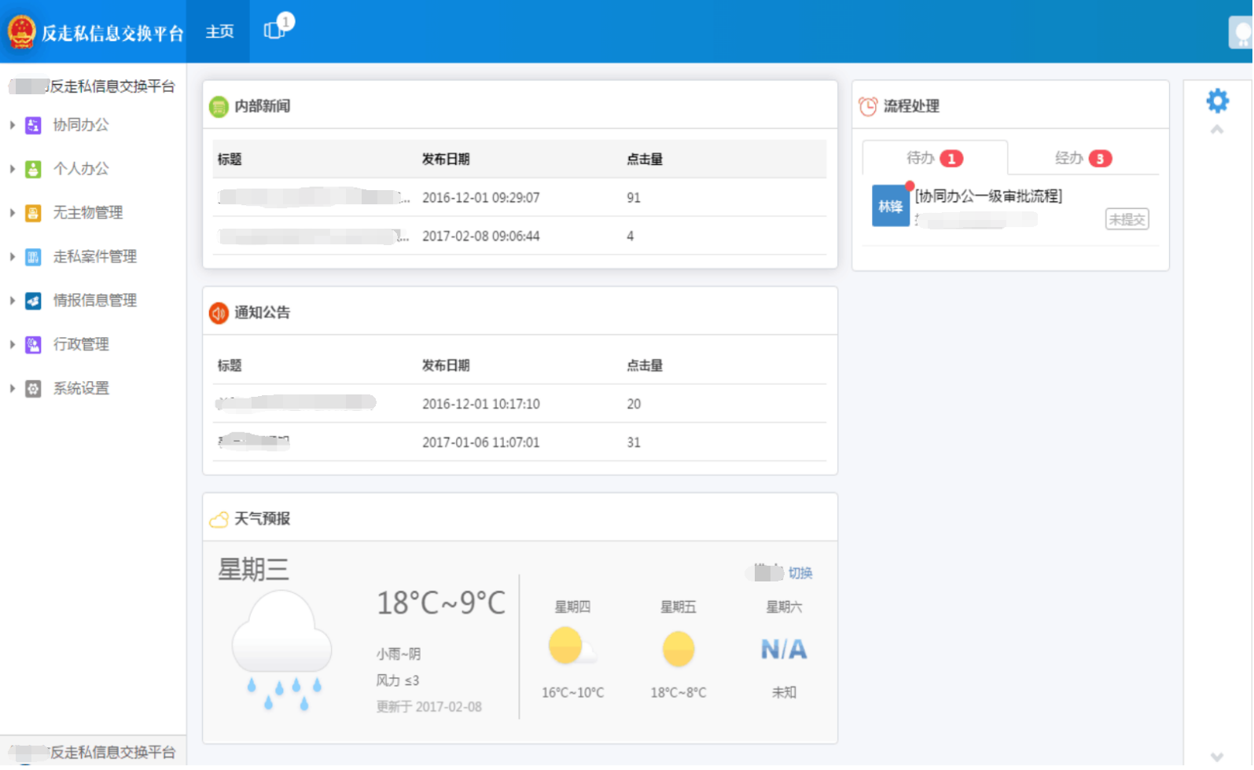The height and width of the screenshot is (770, 1254).
Task: Expand the 协同办公 tree arrow
Action: point(12,125)
